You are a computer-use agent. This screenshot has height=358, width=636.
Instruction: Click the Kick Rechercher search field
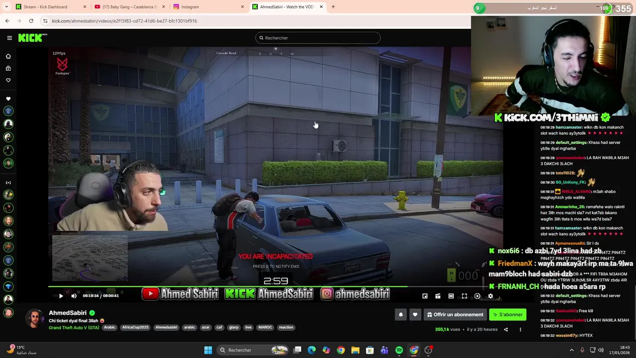click(318, 38)
